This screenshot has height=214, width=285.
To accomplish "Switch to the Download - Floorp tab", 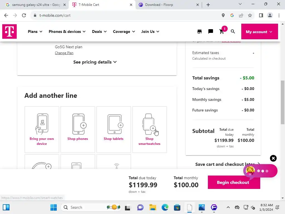I will 167,5.
